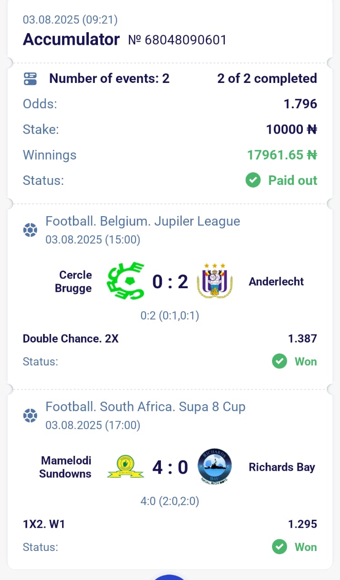Open the Football. Belgium. Jupiler League event
Viewport: 340px width, 580px height.
[143, 221]
